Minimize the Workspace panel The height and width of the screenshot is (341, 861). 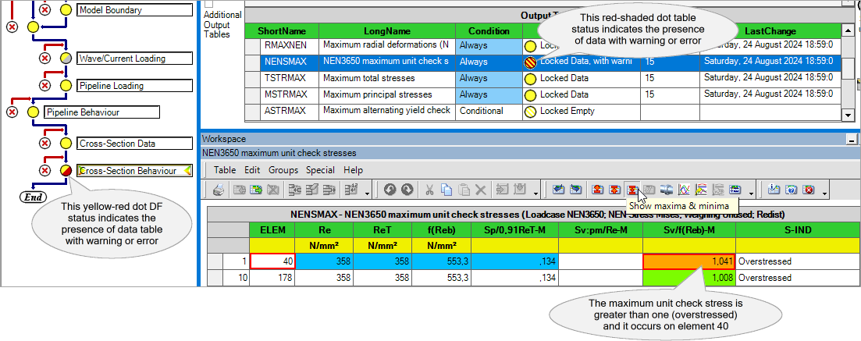[850, 139]
